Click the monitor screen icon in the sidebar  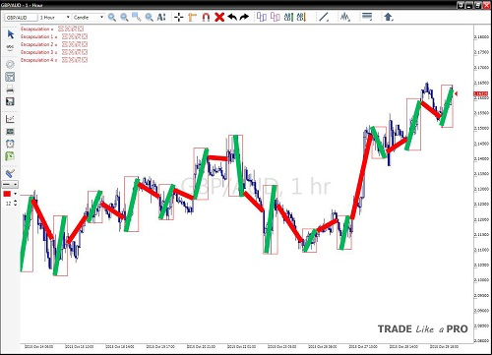click(x=10, y=132)
